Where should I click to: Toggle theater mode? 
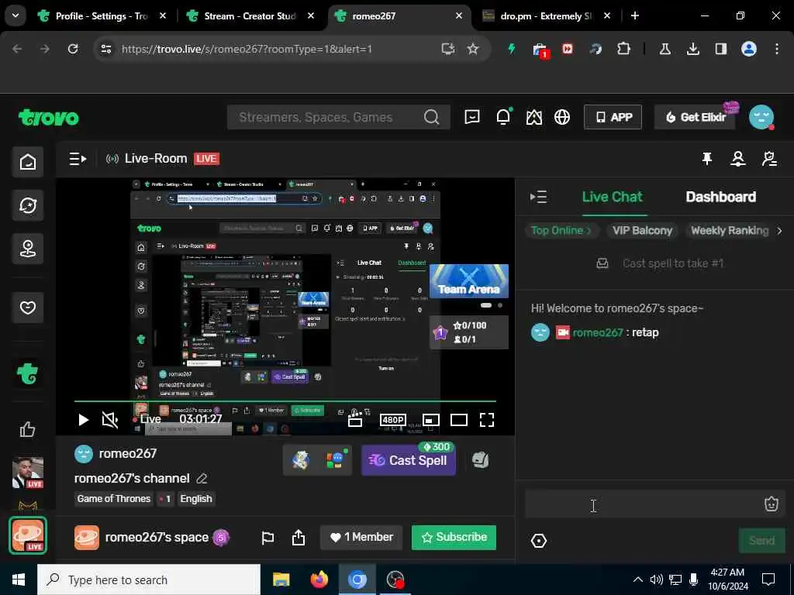[x=459, y=420]
